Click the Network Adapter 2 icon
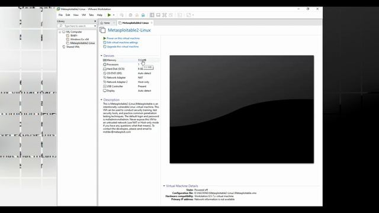 coord(105,82)
